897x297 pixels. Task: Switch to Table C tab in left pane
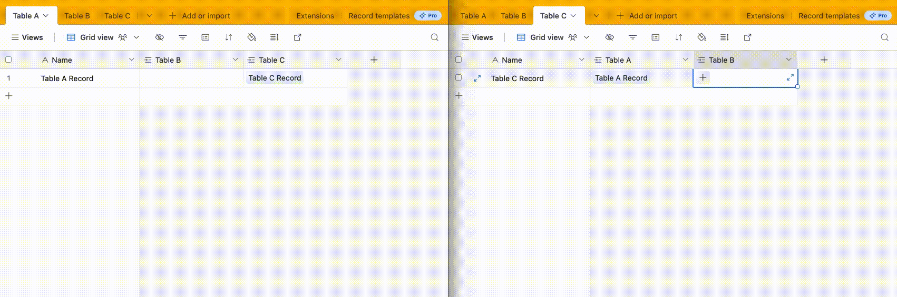[x=117, y=16]
